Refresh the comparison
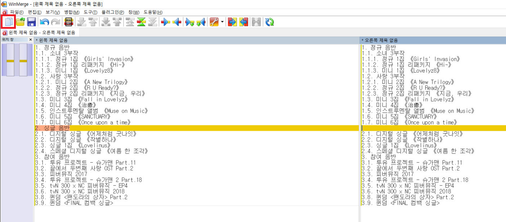Image resolution: width=506 pixels, height=222 pixels. [269, 22]
